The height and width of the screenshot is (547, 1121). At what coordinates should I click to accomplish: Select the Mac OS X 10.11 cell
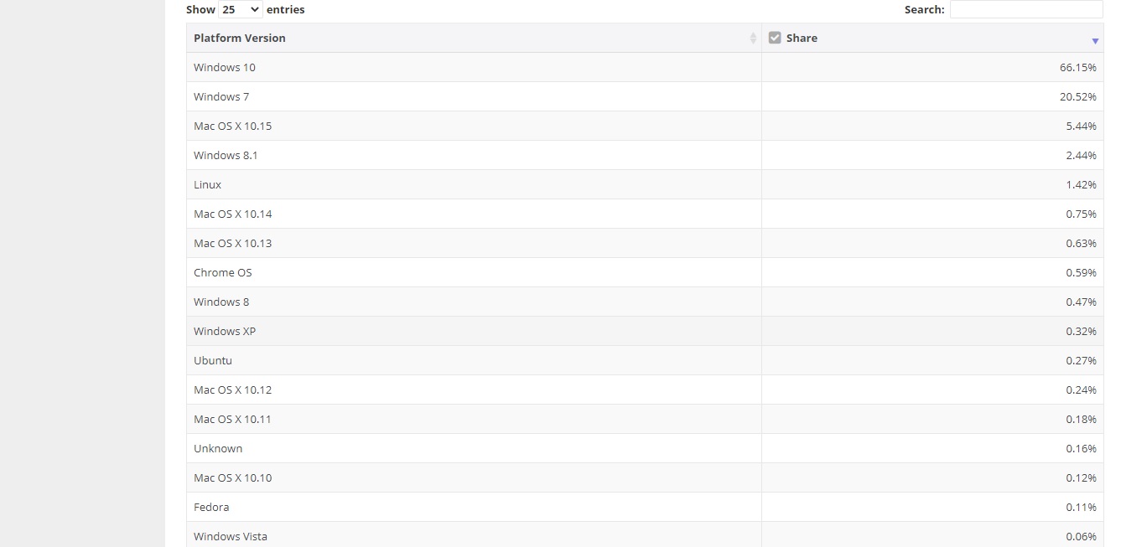pyautogui.click(x=474, y=419)
